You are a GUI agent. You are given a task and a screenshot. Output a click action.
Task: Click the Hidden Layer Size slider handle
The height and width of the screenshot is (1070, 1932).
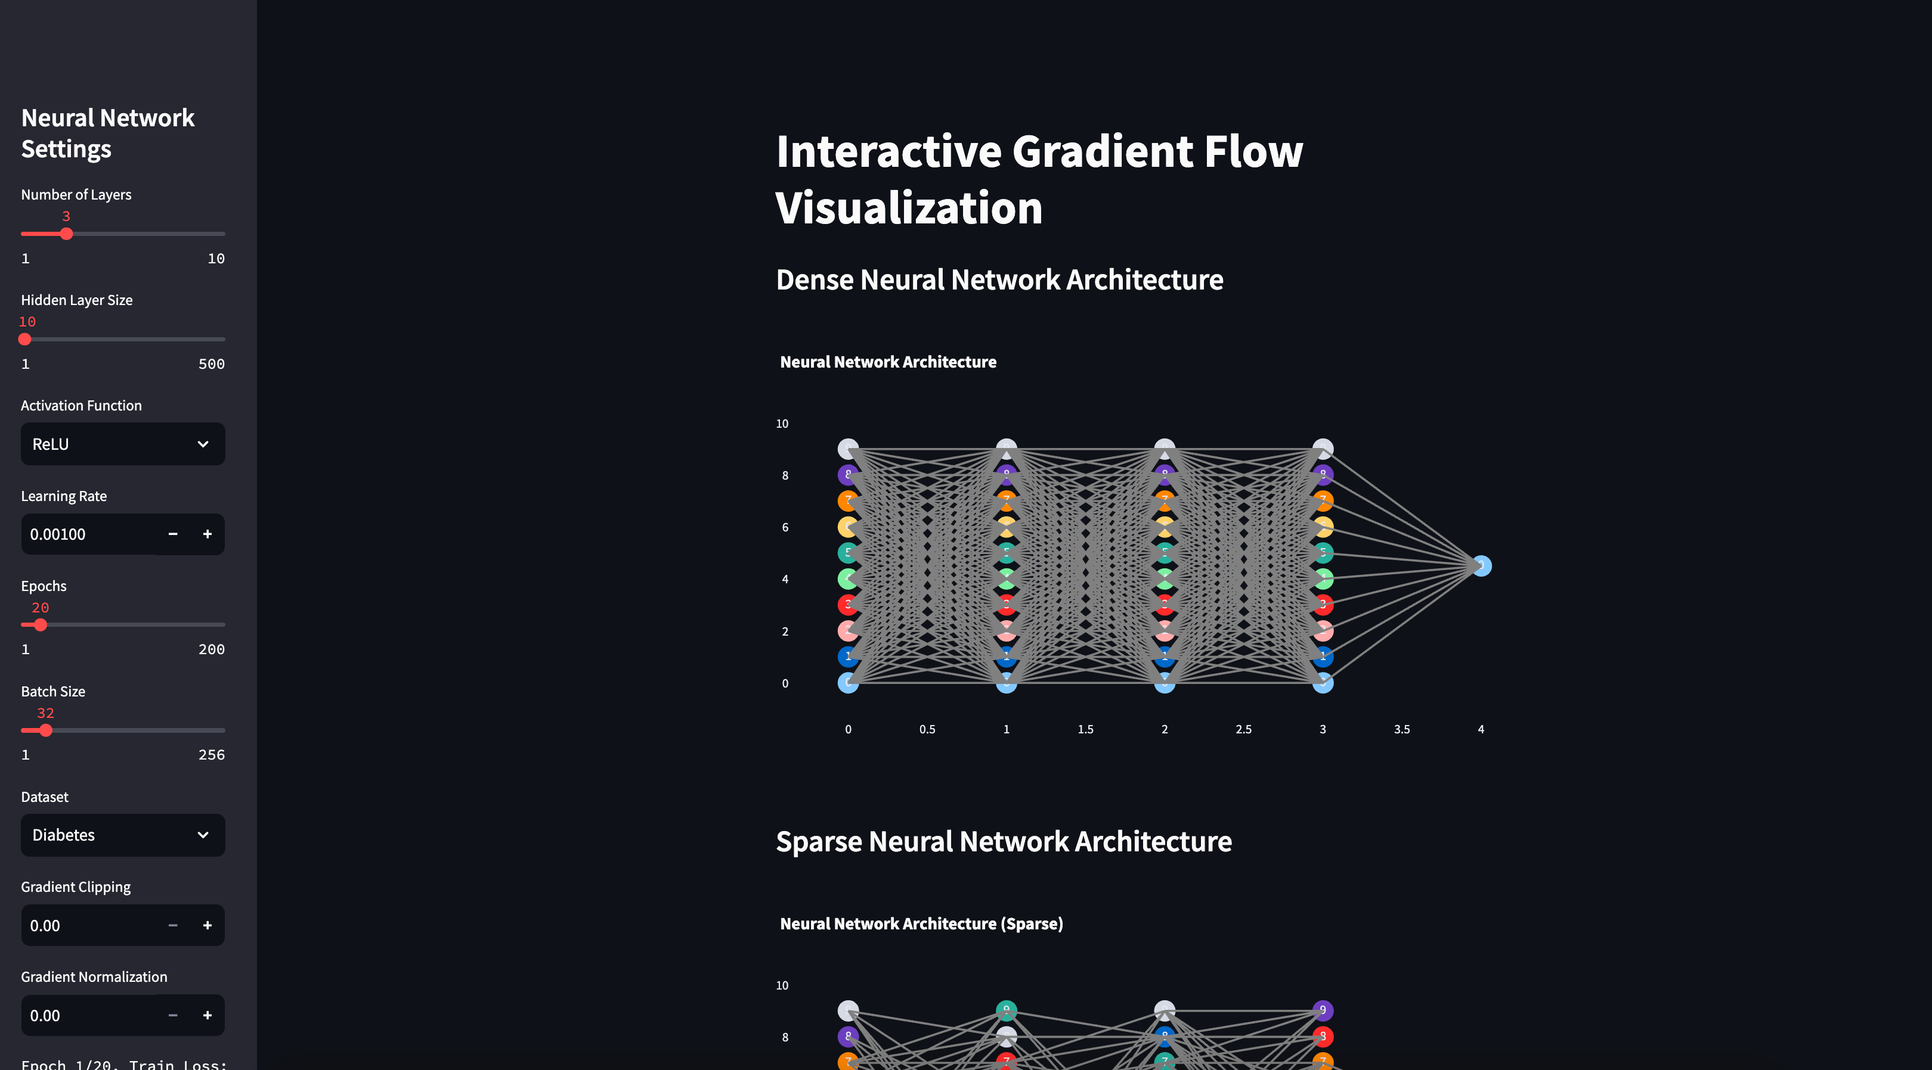(25, 340)
